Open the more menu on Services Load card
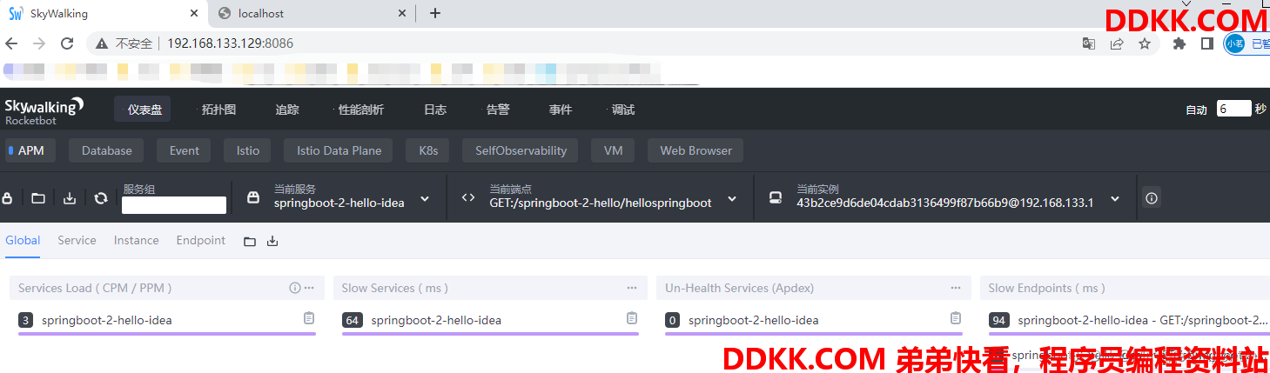1270x373 pixels. click(x=310, y=288)
